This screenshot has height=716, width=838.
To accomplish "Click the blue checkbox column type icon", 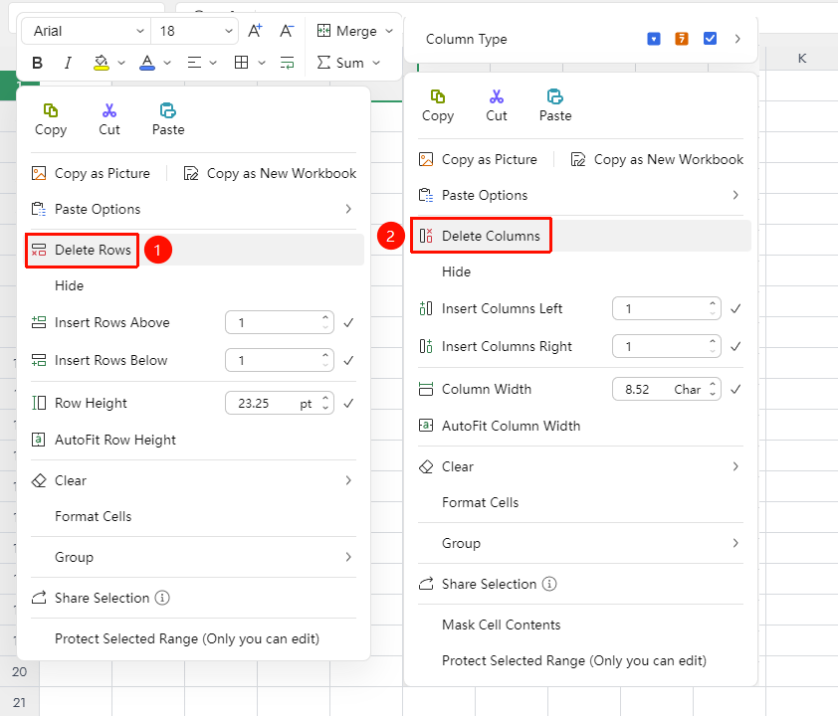I will tap(710, 39).
